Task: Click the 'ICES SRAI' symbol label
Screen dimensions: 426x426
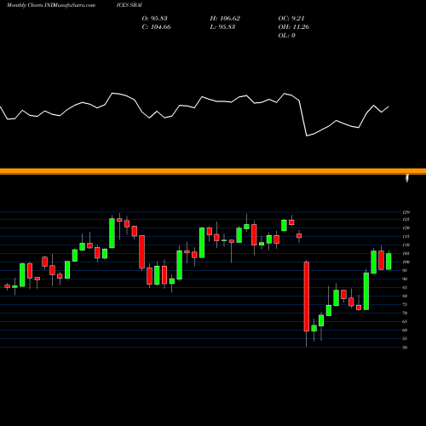Action: (130, 5)
